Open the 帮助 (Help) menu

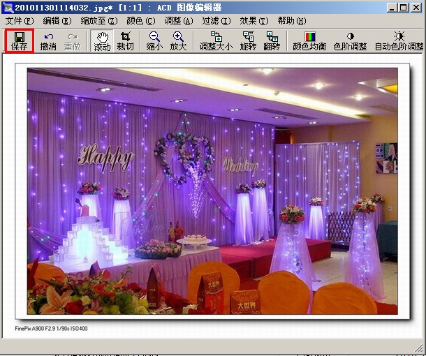click(291, 21)
